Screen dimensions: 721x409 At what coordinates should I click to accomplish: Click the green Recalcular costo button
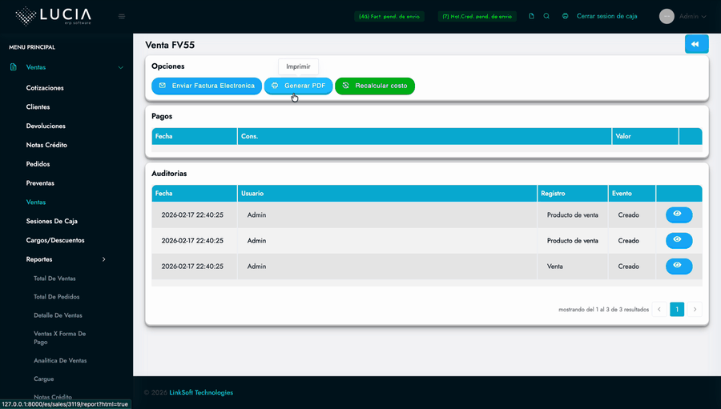point(374,86)
